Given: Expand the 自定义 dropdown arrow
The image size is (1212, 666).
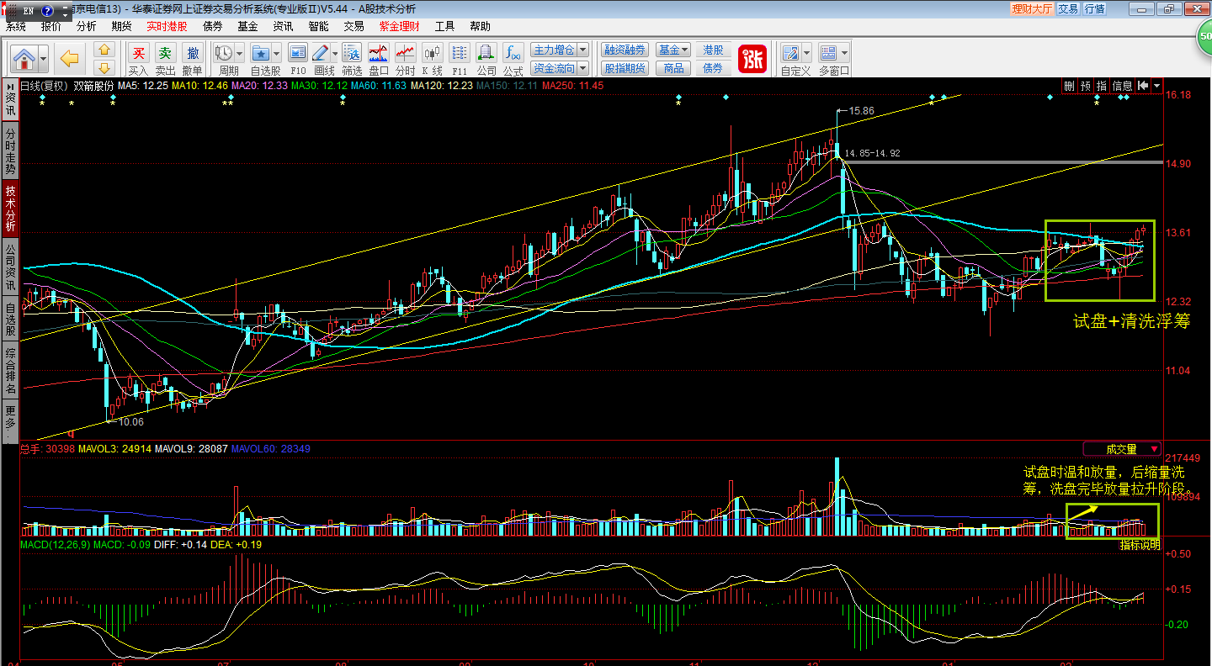Looking at the screenshot, I should point(806,53).
